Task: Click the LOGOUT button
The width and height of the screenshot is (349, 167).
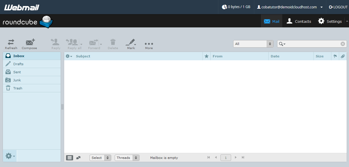Action: (x=338, y=7)
